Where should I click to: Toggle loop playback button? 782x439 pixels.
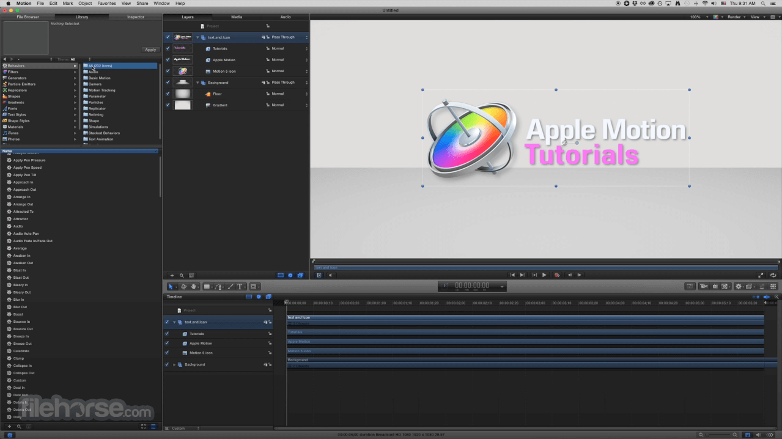[773, 275]
